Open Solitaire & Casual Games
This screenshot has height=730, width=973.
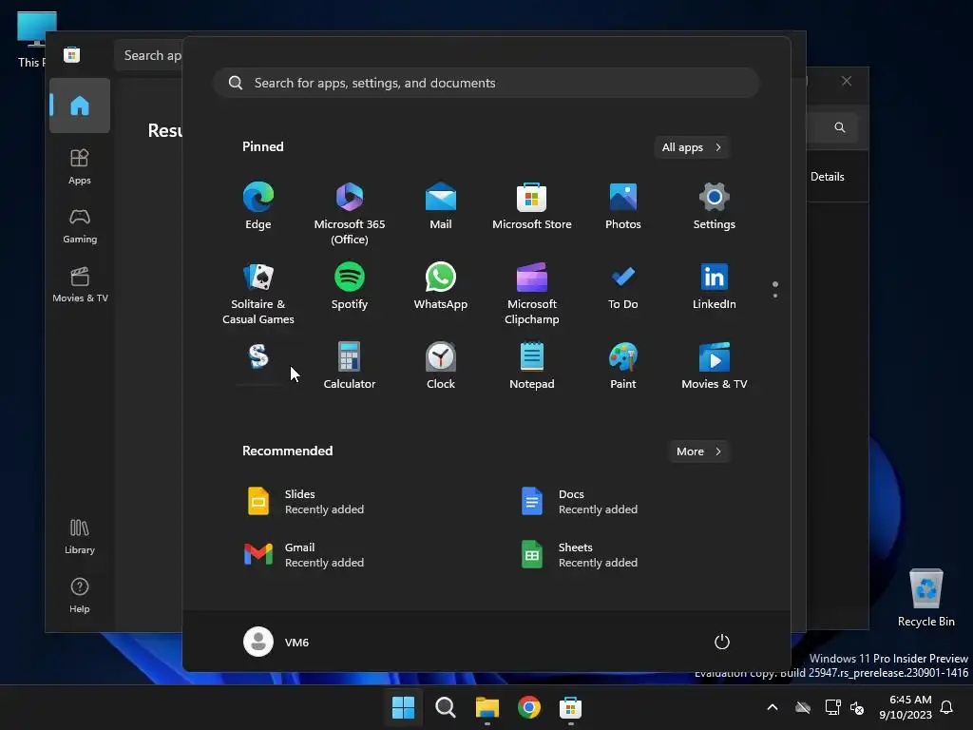point(258,293)
